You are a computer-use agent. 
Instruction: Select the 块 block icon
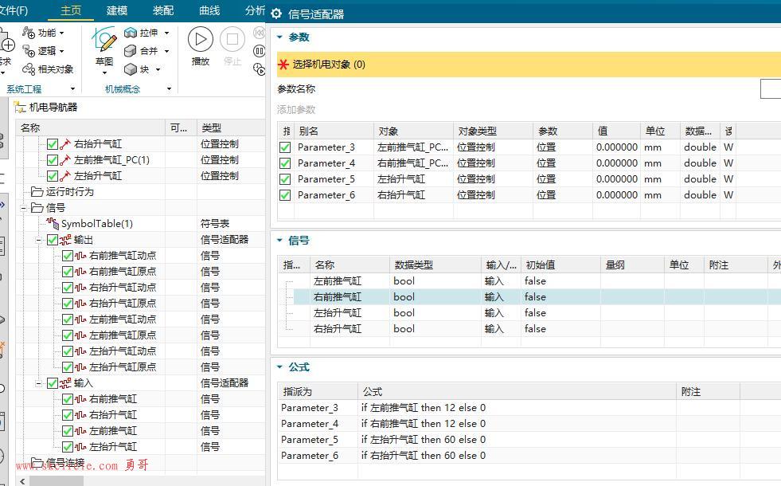coord(131,69)
